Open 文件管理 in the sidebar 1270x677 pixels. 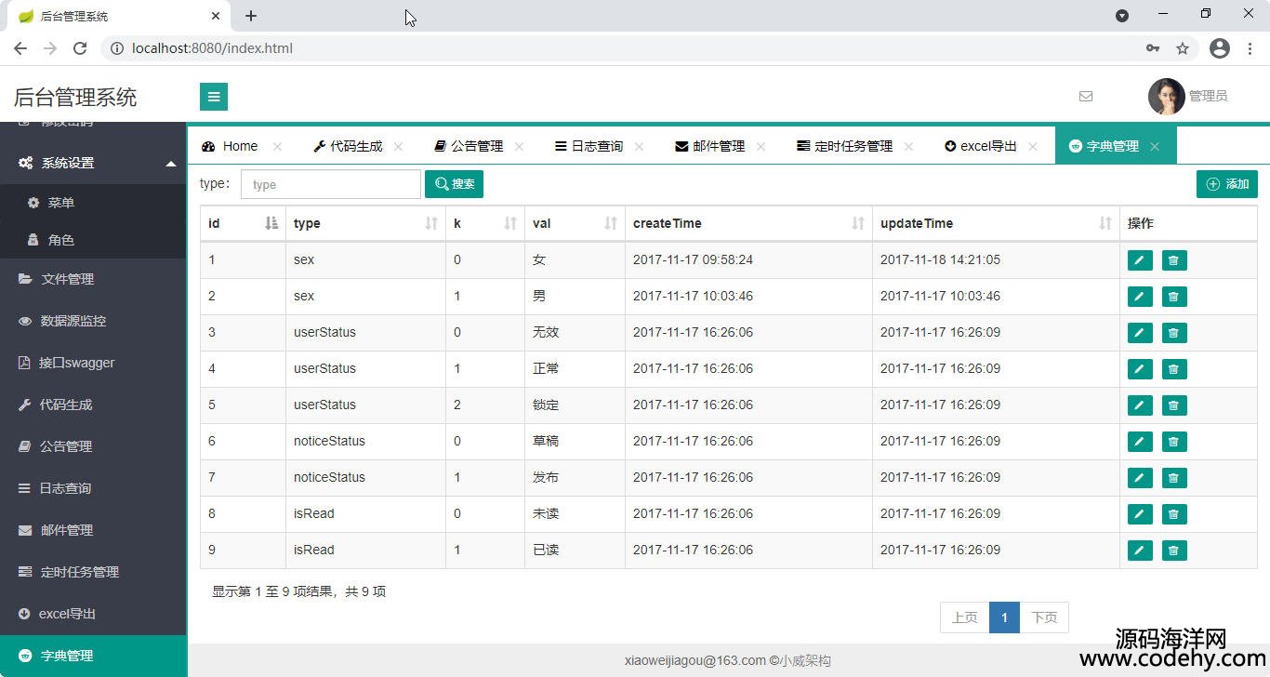tap(93, 279)
